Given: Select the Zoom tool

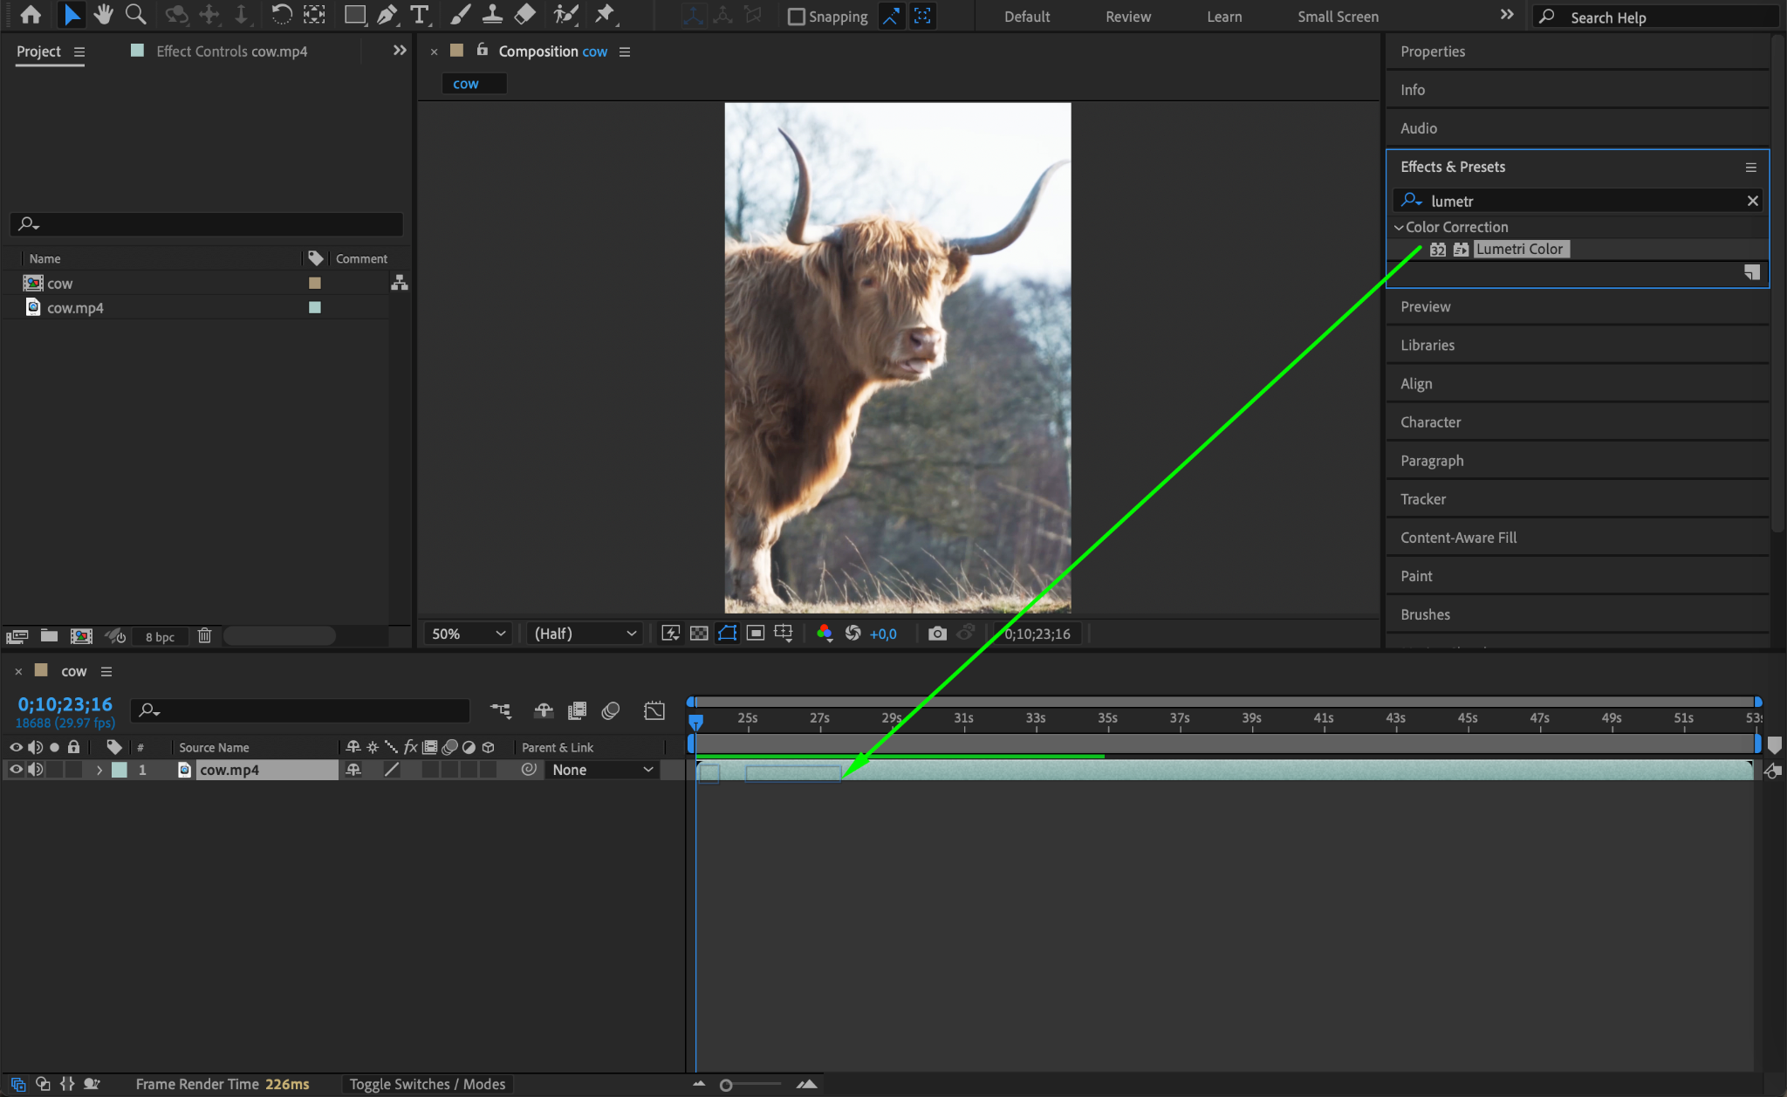Looking at the screenshot, I should pos(135,15).
